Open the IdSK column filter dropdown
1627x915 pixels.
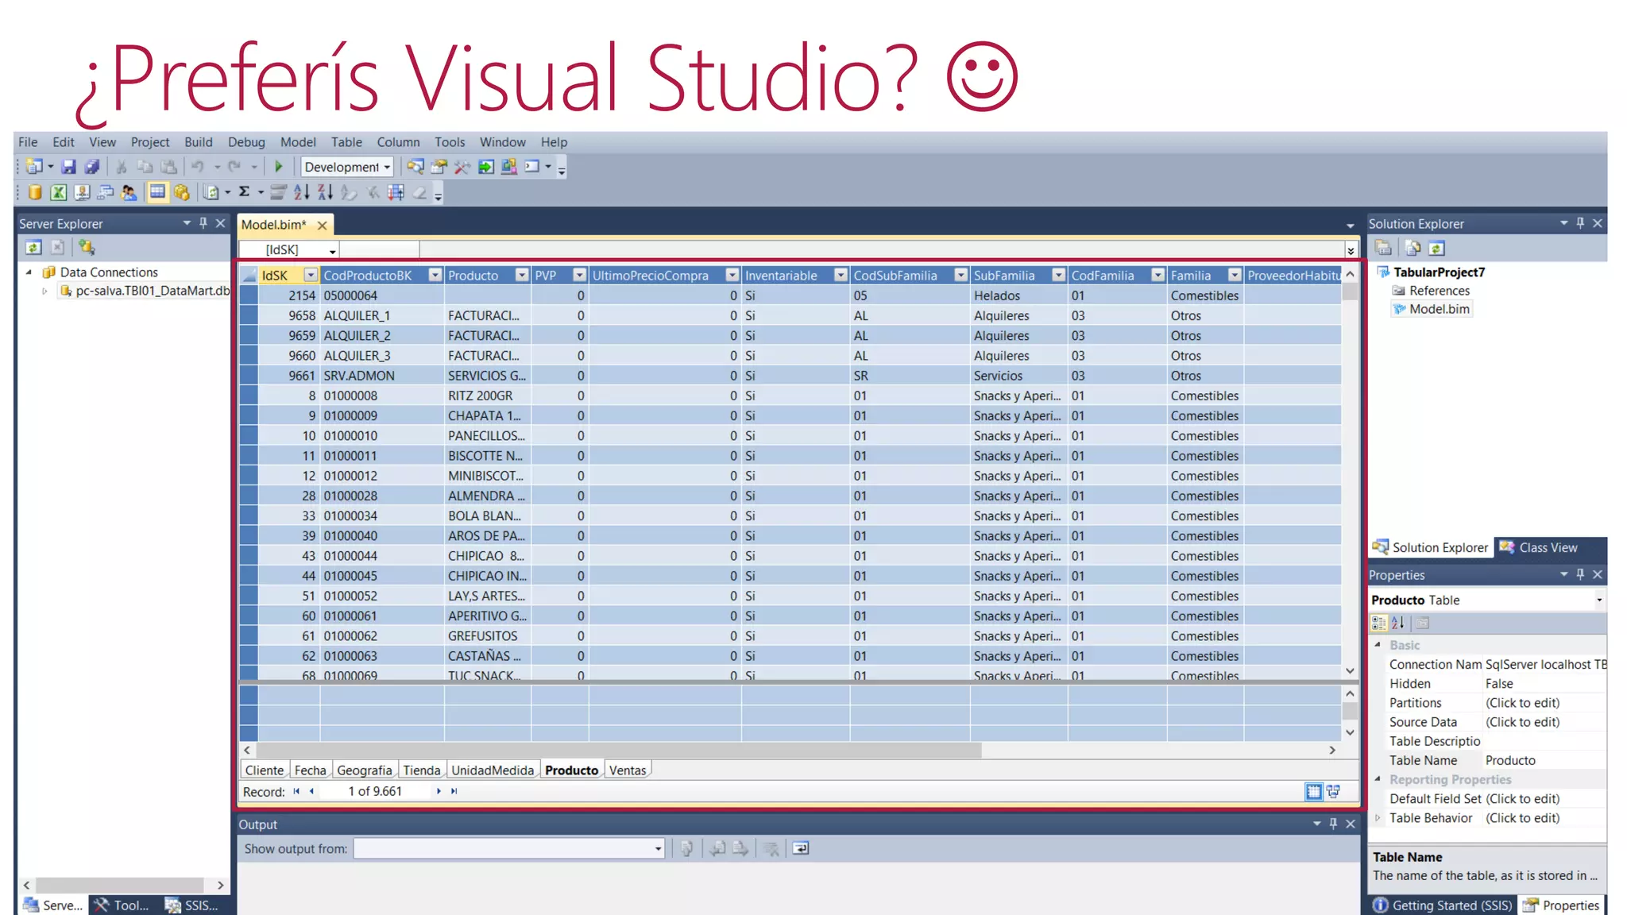(x=311, y=276)
